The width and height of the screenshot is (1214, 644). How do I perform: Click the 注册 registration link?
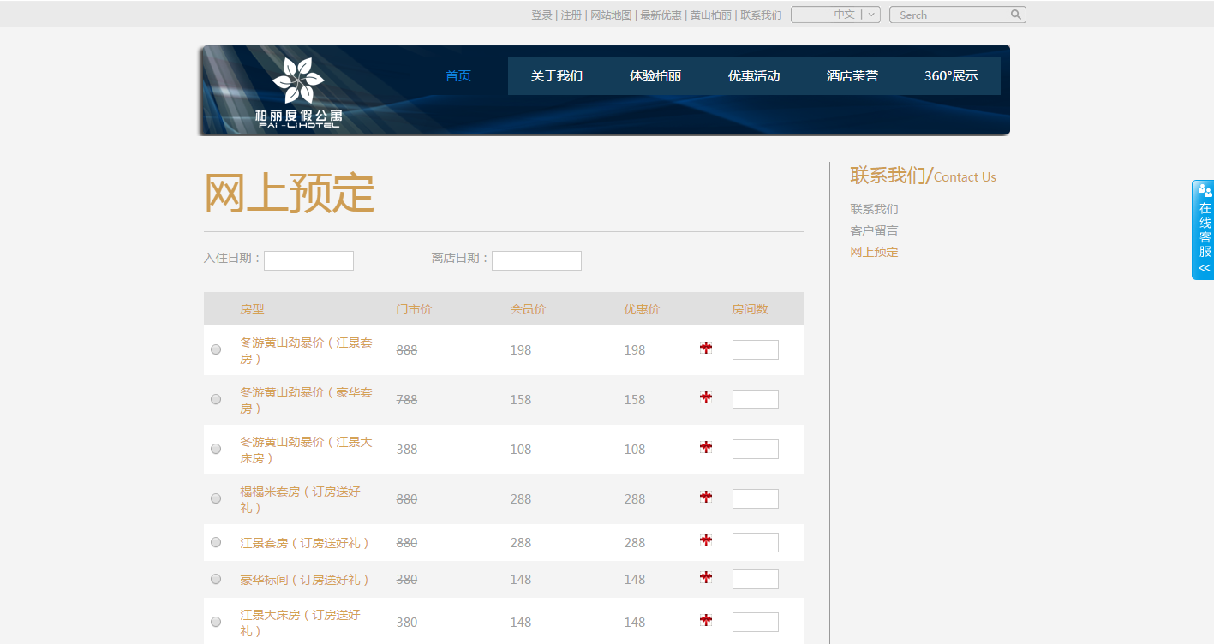(570, 15)
